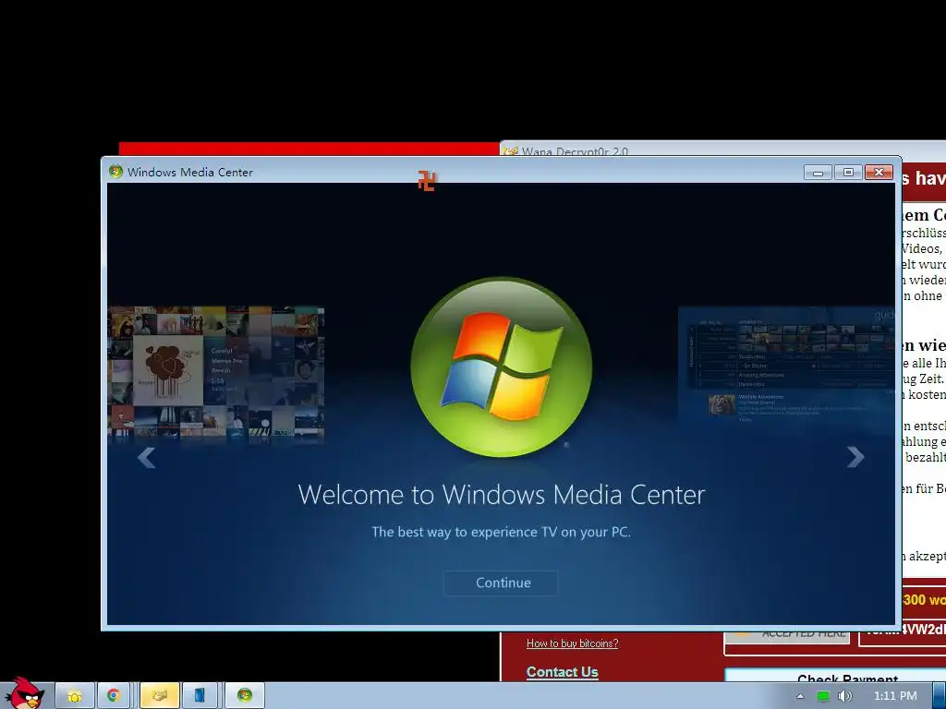Click Continue in Windows Media Center
This screenshot has height=709, width=946.
click(x=501, y=583)
